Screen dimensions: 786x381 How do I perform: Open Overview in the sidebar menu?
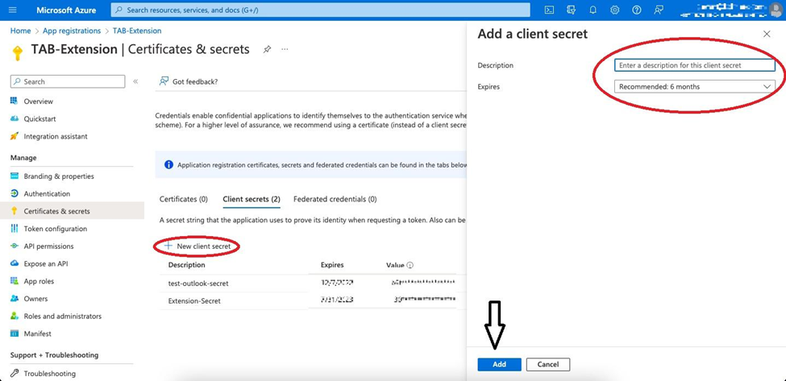38,101
